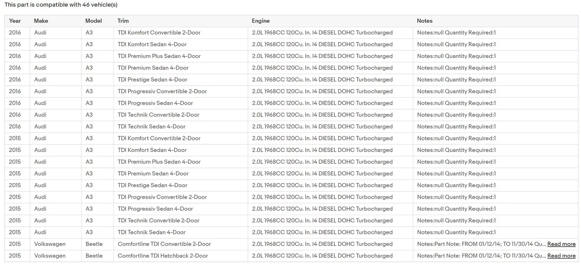
Task: Open Read more for Beetle Hatchback row
Action: pos(561,256)
